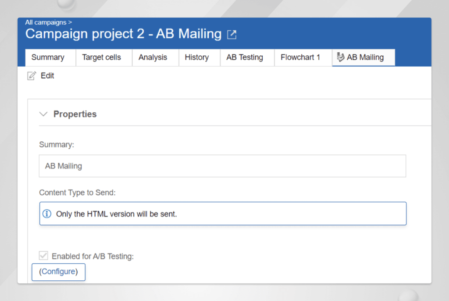Click the Edit action label
Image resolution: width=449 pixels, height=301 pixels.
click(x=46, y=75)
